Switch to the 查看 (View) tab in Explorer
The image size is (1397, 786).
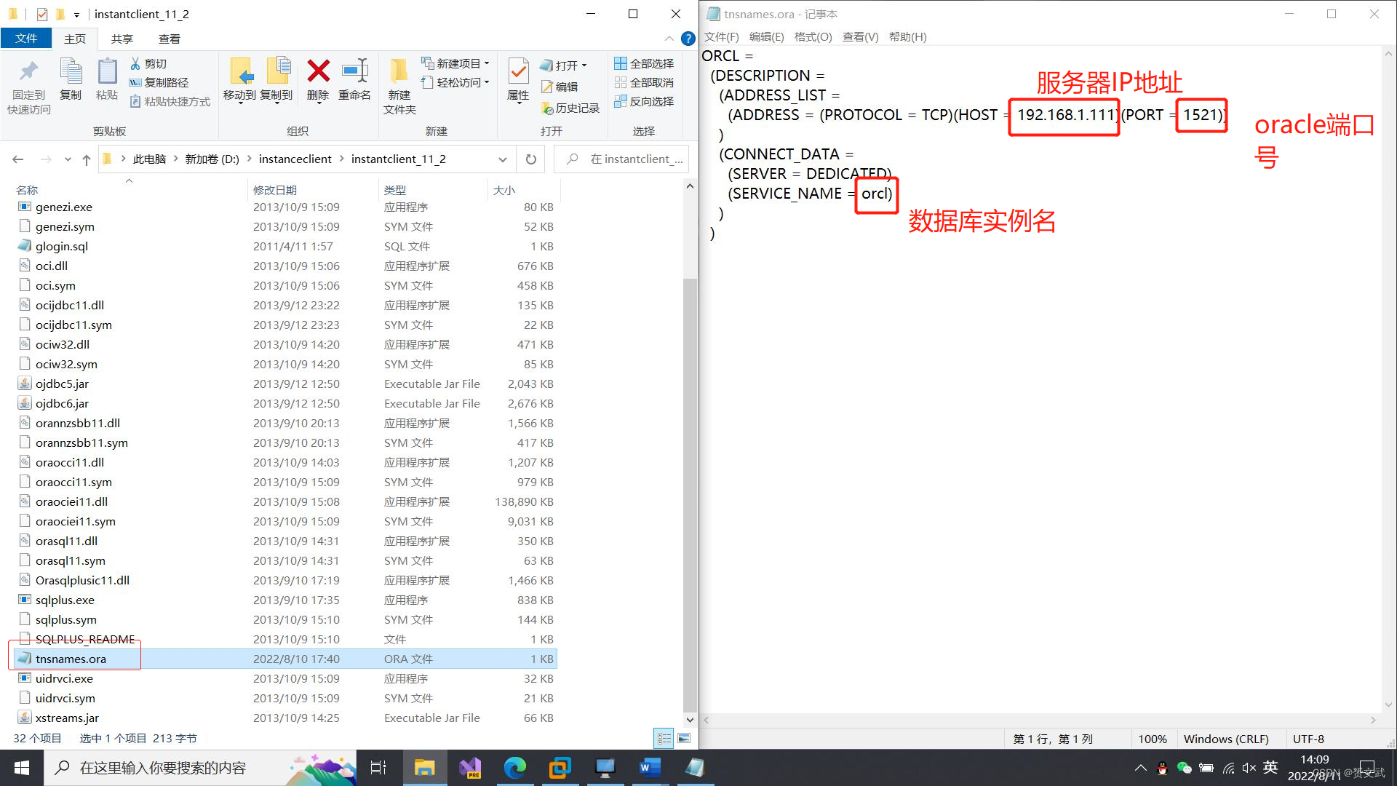(x=169, y=39)
